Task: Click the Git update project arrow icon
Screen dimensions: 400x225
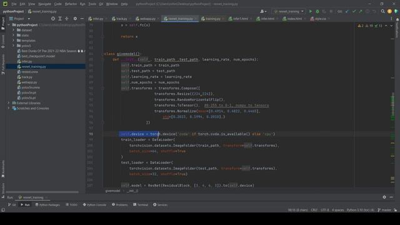Action: [347, 11]
